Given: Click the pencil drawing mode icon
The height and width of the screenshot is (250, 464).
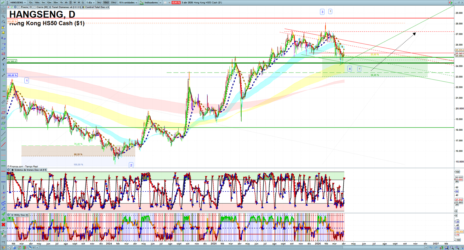Looking at the screenshot, I should (3, 248).
